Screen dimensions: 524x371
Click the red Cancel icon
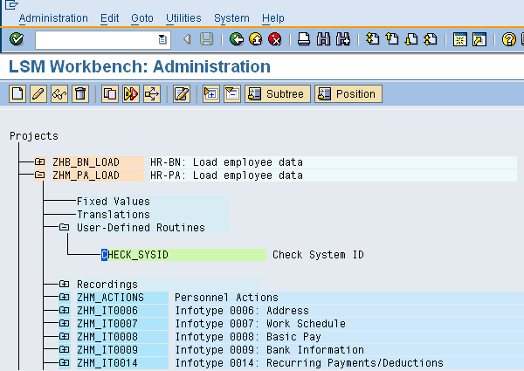(x=275, y=39)
